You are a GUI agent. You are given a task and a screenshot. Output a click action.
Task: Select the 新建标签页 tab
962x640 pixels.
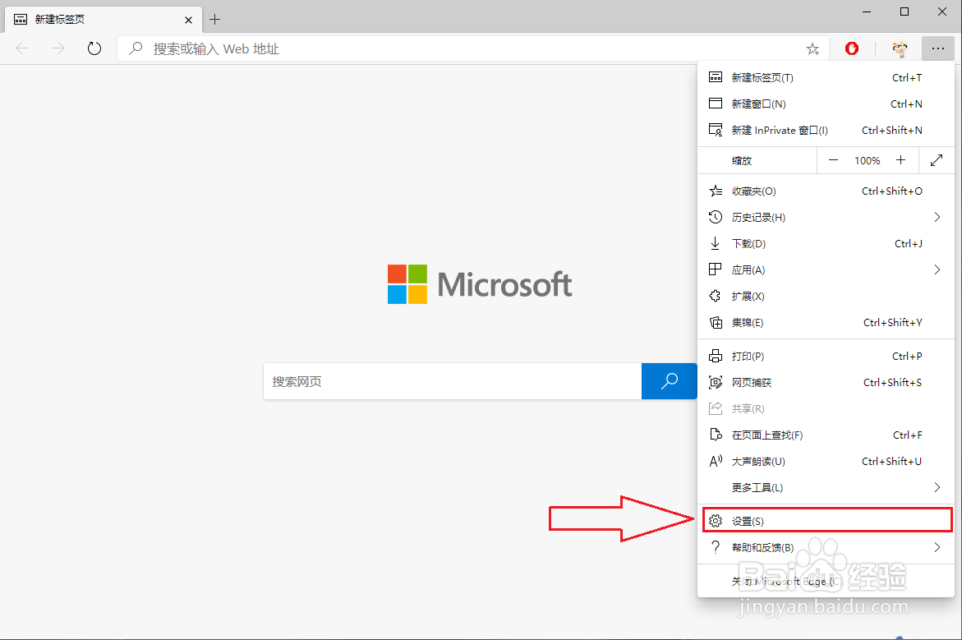(x=104, y=20)
